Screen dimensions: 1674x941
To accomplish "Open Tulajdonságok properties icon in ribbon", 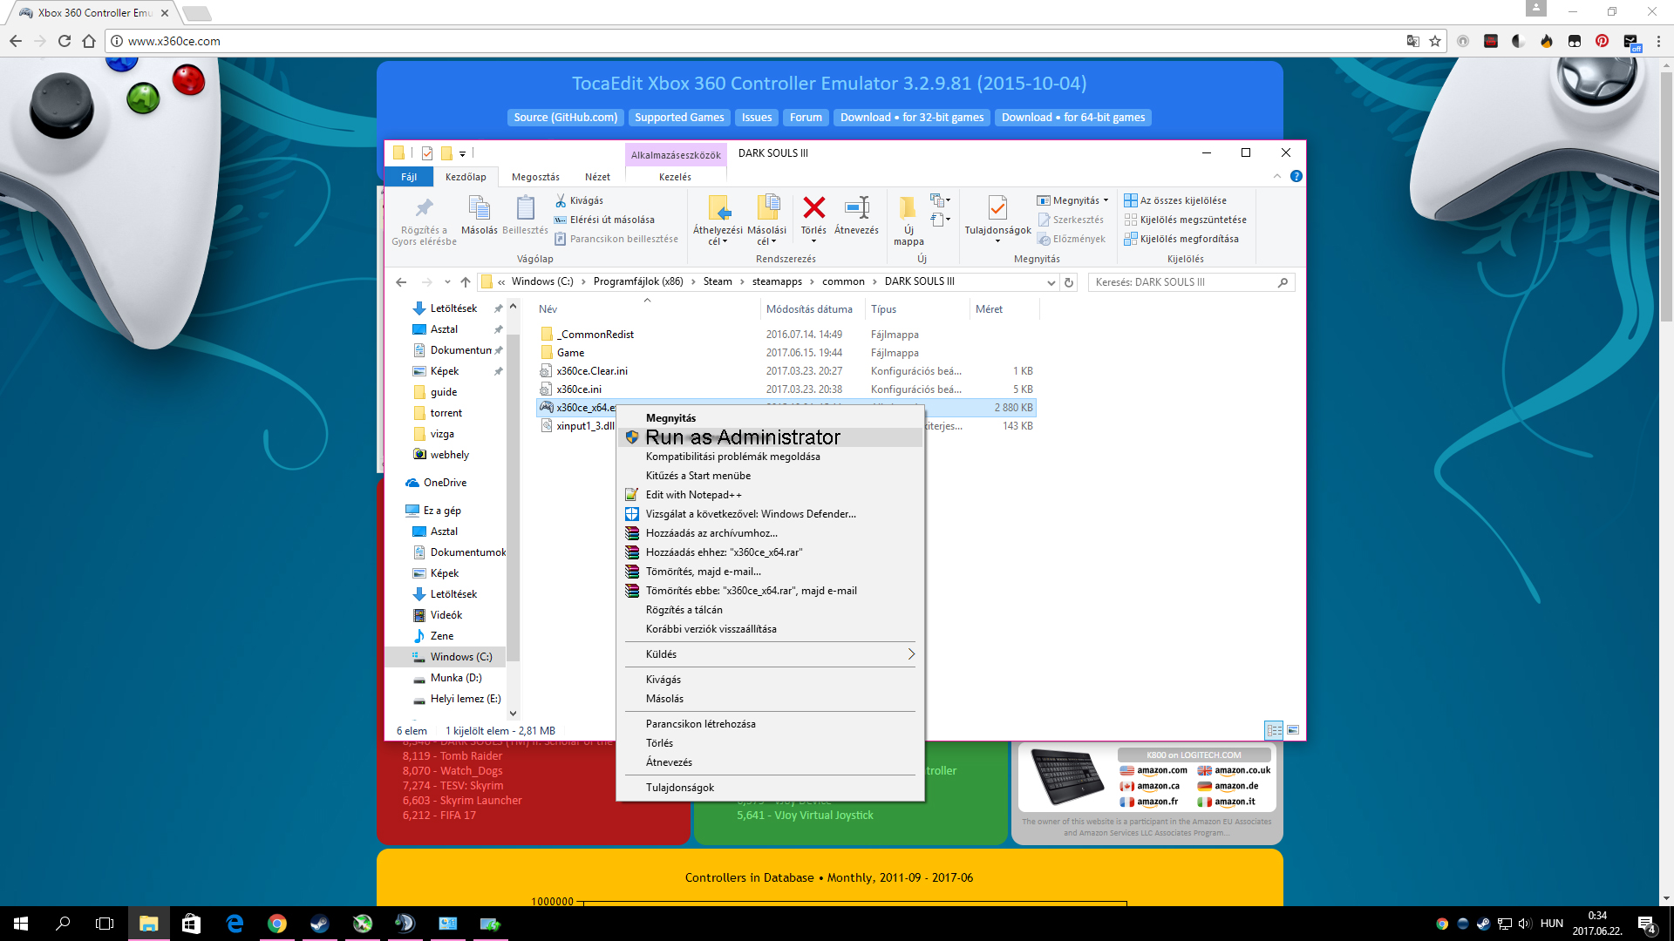I will coord(997,208).
